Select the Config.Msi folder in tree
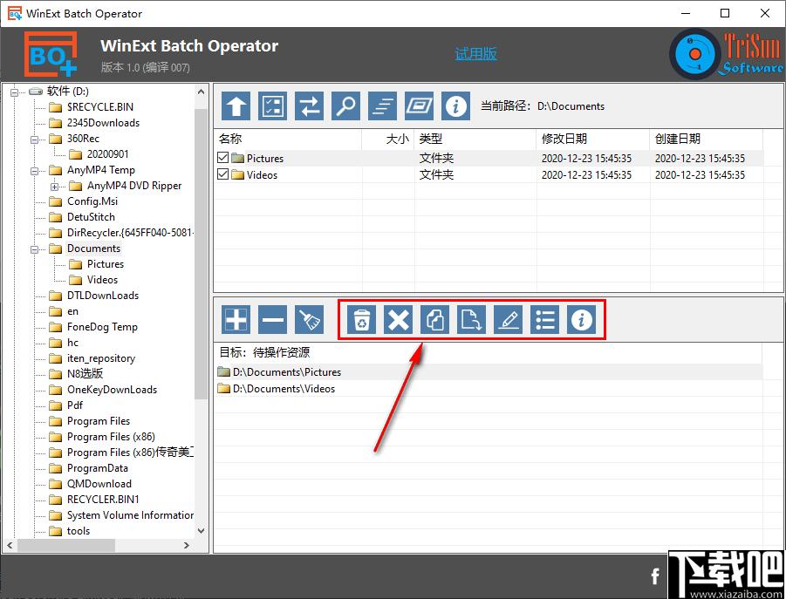The width and height of the screenshot is (786, 599). click(x=92, y=201)
